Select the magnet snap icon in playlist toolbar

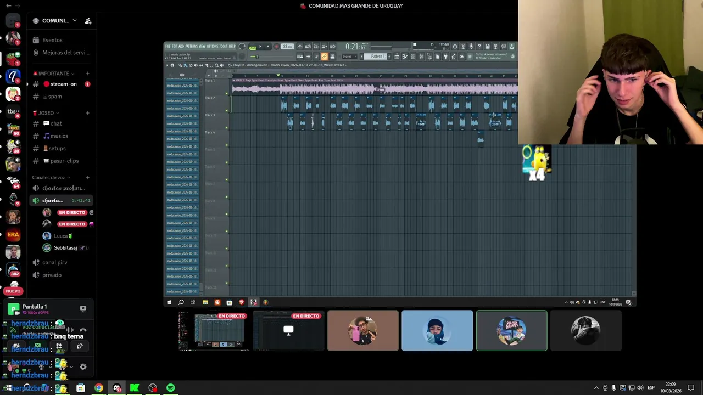tap(172, 65)
